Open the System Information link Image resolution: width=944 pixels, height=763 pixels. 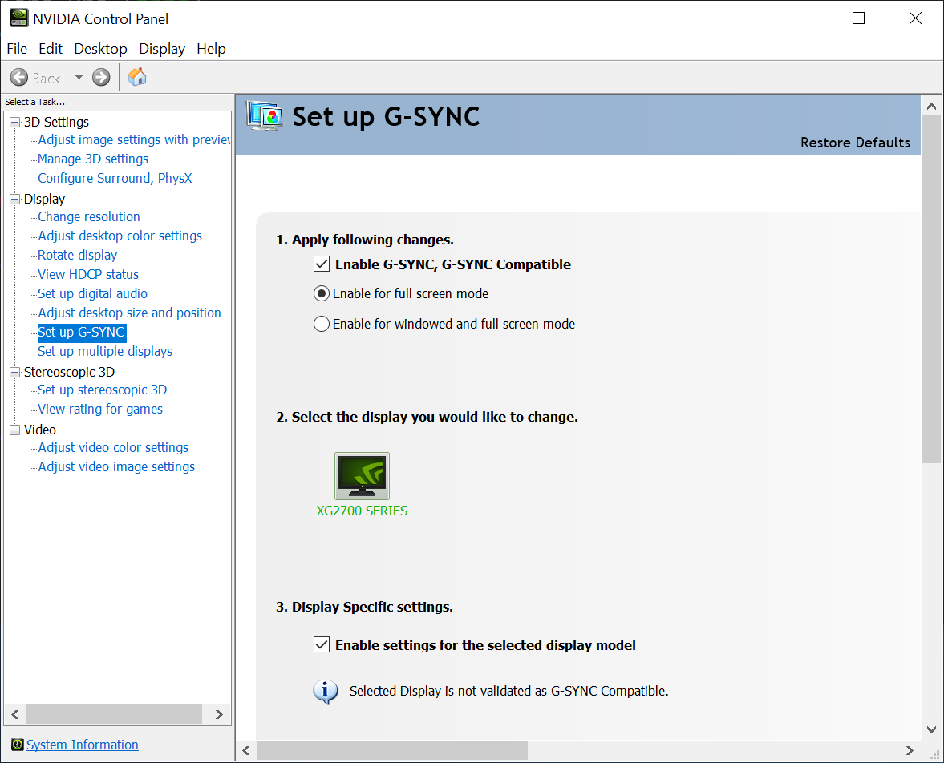click(x=82, y=745)
